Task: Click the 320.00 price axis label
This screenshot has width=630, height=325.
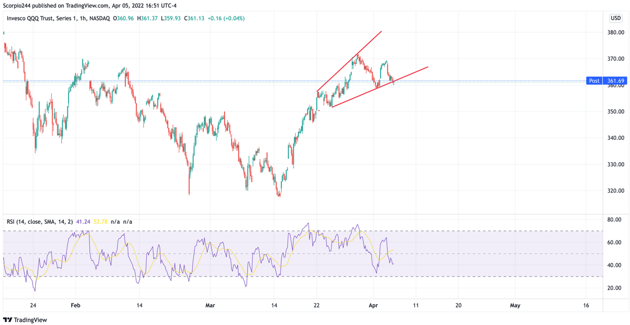Action: 615,190
